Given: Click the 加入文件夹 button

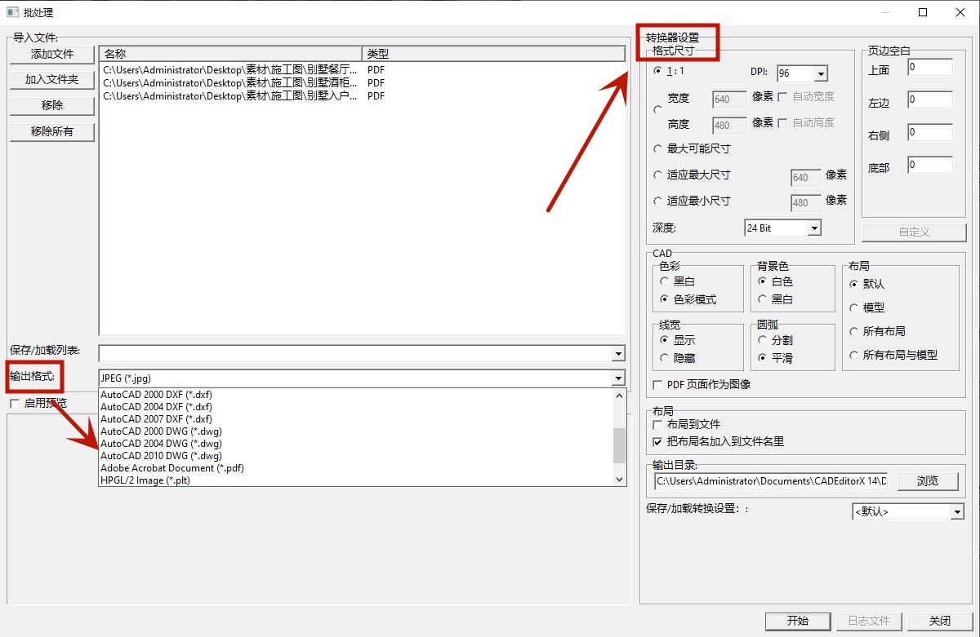Looking at the screenshot, I should pos(52,80).
